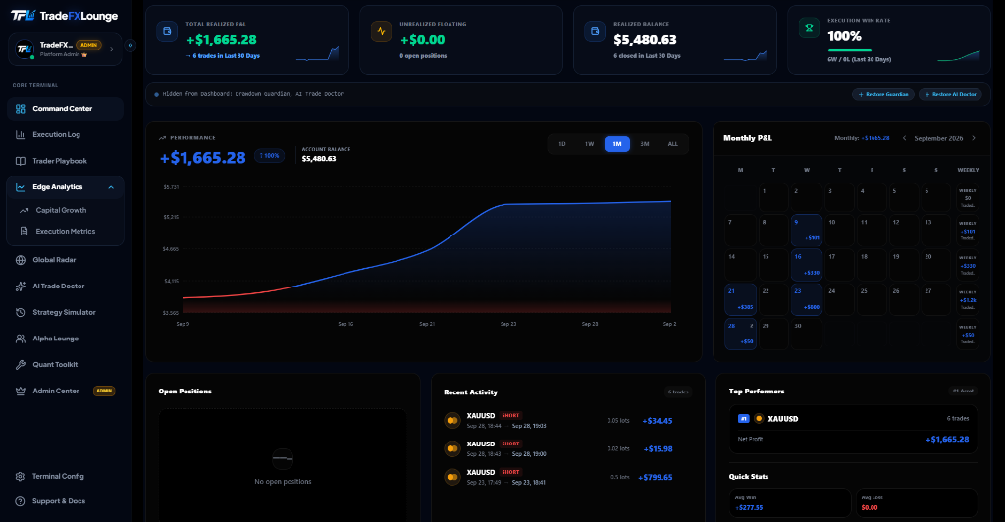Screen dimensions: 1005x522
Task: Go to next month in Monthly P&L
Action: click(x=974, y=138)
